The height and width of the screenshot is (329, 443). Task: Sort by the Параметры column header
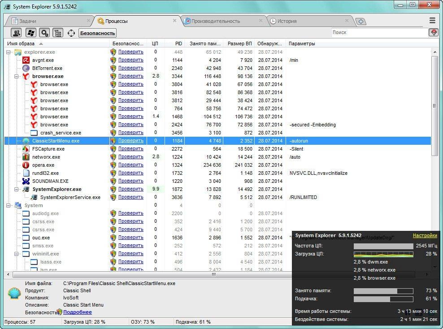(x=359, y=43)
